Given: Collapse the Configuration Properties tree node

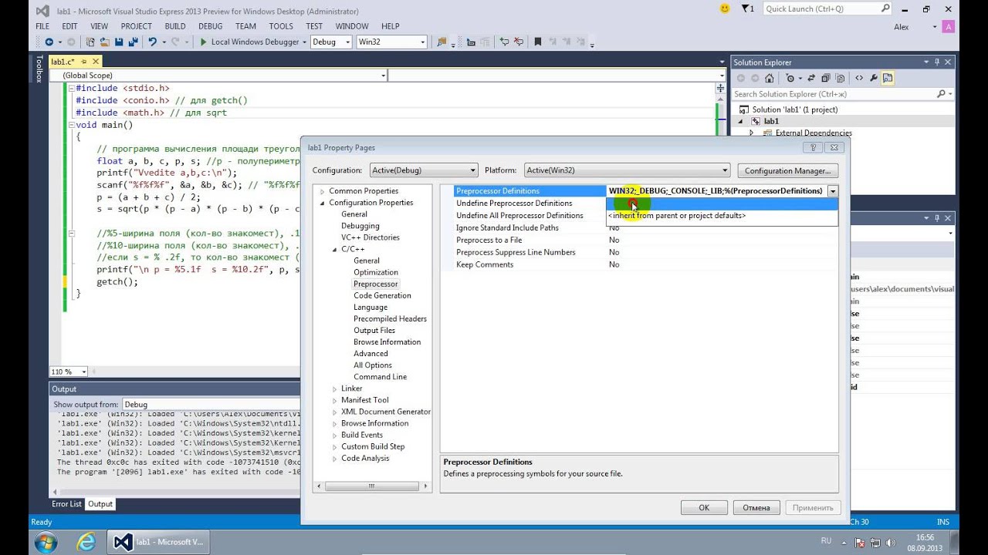Looking at the screenshot, I should pyautogui.click(x=323, y=203).
